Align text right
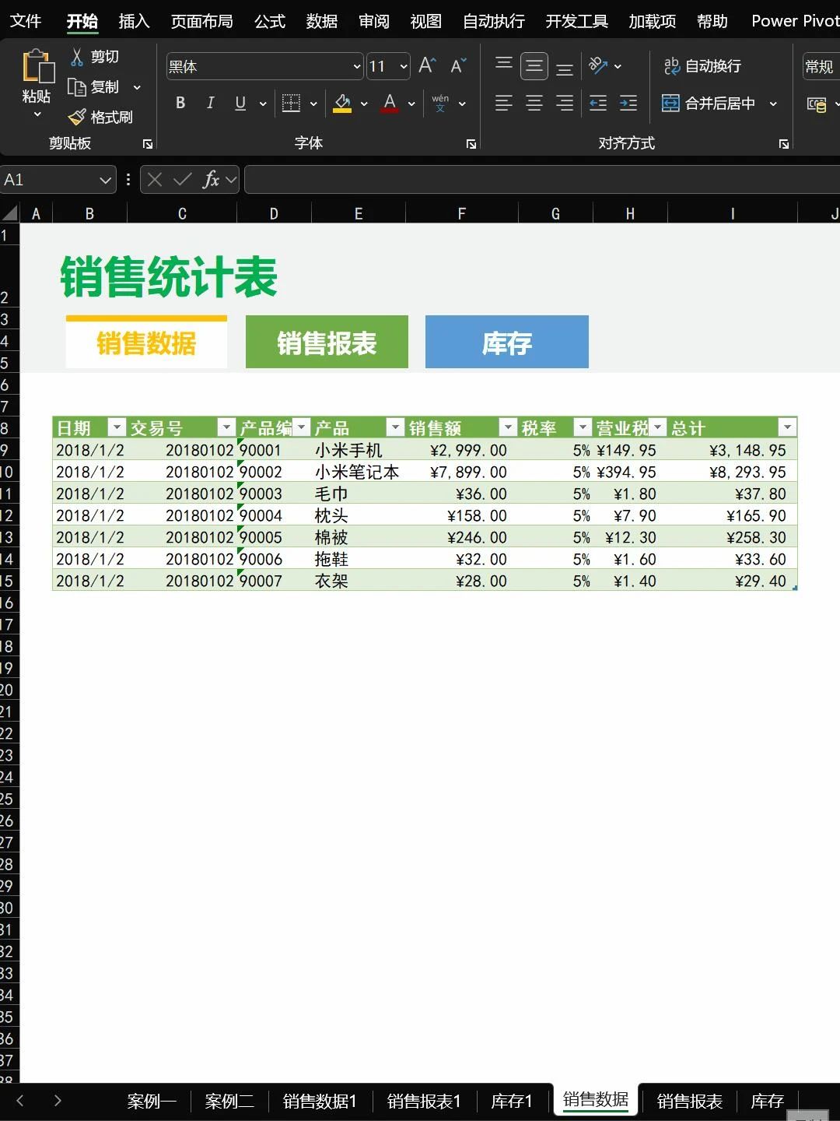The width and height of the screenshot is (840, 1121). pyautogui.click(x=565, y=103)
